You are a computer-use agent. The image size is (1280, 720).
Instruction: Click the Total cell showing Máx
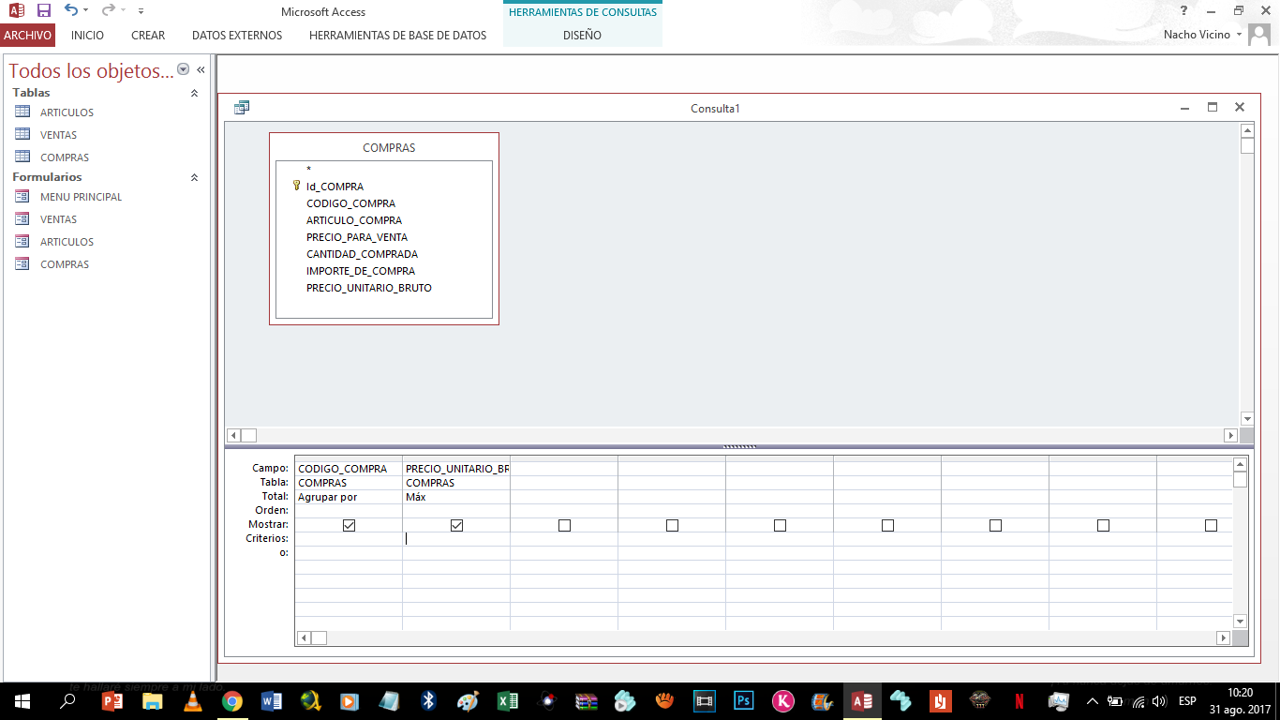point(456,497)
